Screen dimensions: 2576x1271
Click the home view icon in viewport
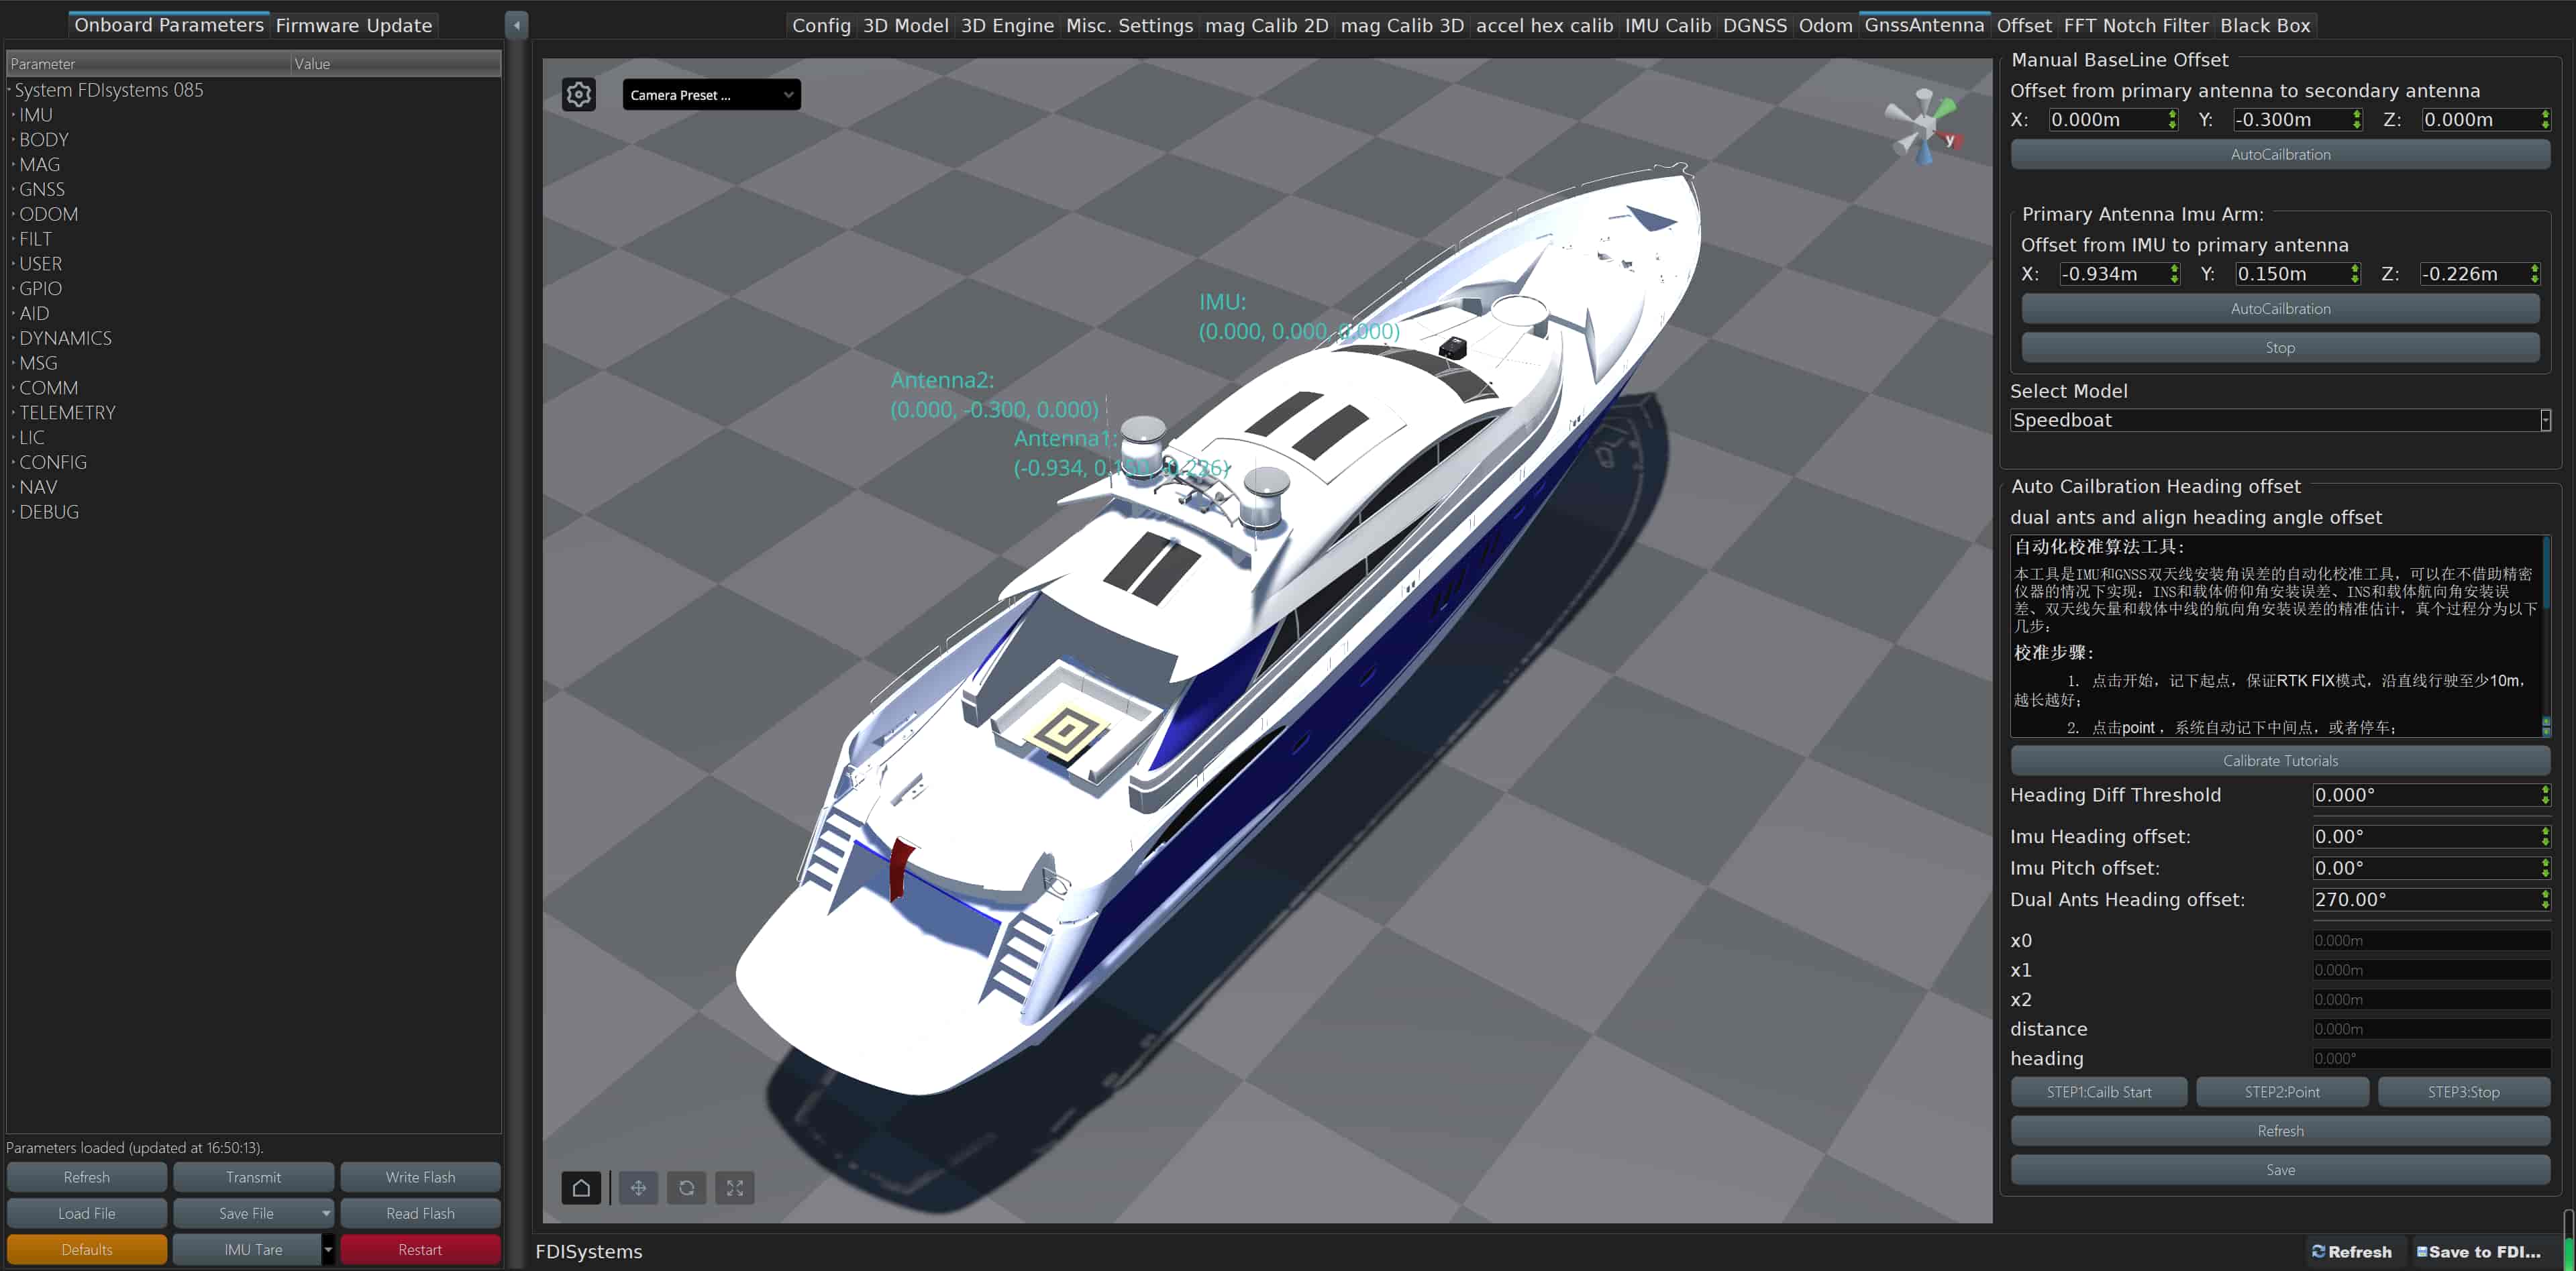click(581, 1187)
